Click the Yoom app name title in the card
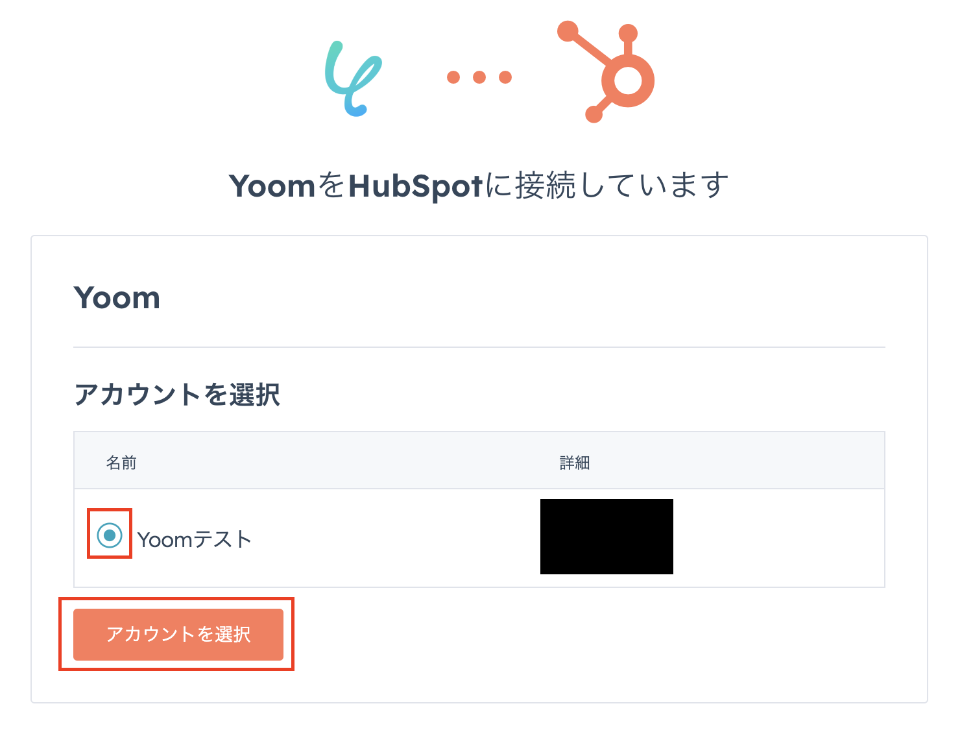The height and width of the screenshot is (732, 973). pyautogui.click(x=117, y=298)
